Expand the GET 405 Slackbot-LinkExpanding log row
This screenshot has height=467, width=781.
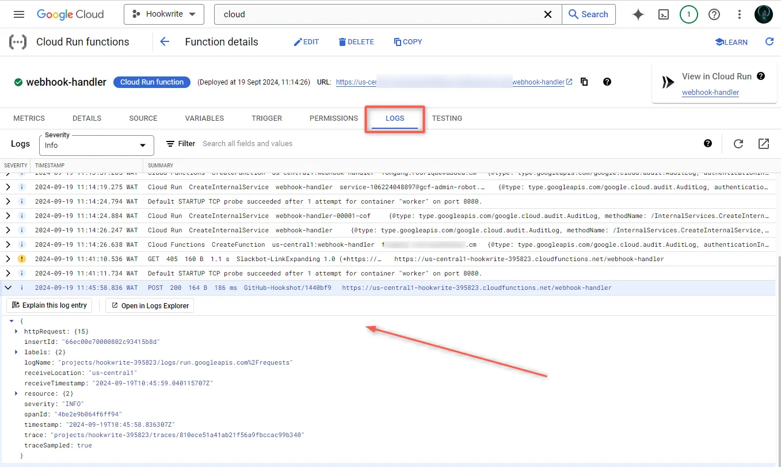click(x=8, y=259)
